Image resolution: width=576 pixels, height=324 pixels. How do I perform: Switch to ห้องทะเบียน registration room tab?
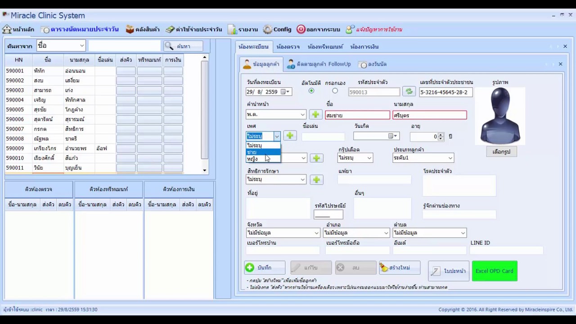click(253, 47)
